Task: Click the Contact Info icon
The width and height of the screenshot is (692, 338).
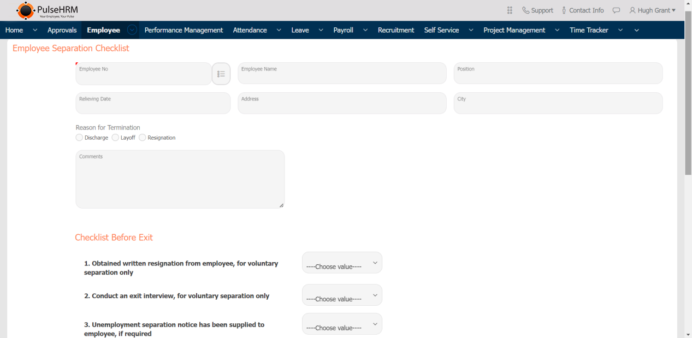Action: [564, 10]
